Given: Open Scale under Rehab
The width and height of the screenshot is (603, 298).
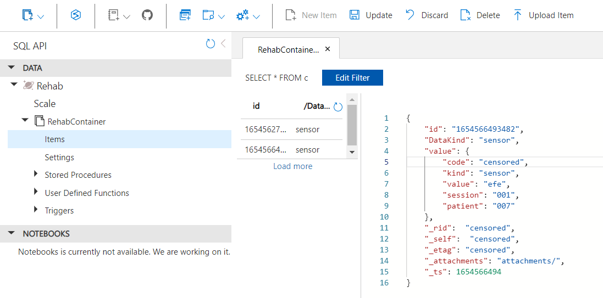Looking at the screenshot, I should (x=45, y=104).
